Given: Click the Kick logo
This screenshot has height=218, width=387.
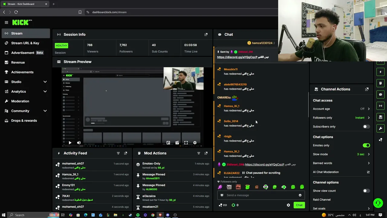Looking at the screenshot, I should click(x=22, y=22).
